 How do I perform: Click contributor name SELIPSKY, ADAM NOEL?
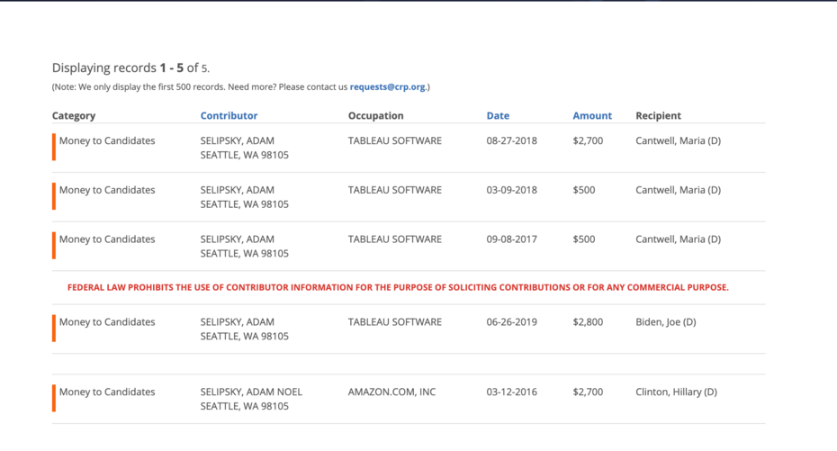click(251, 392)
